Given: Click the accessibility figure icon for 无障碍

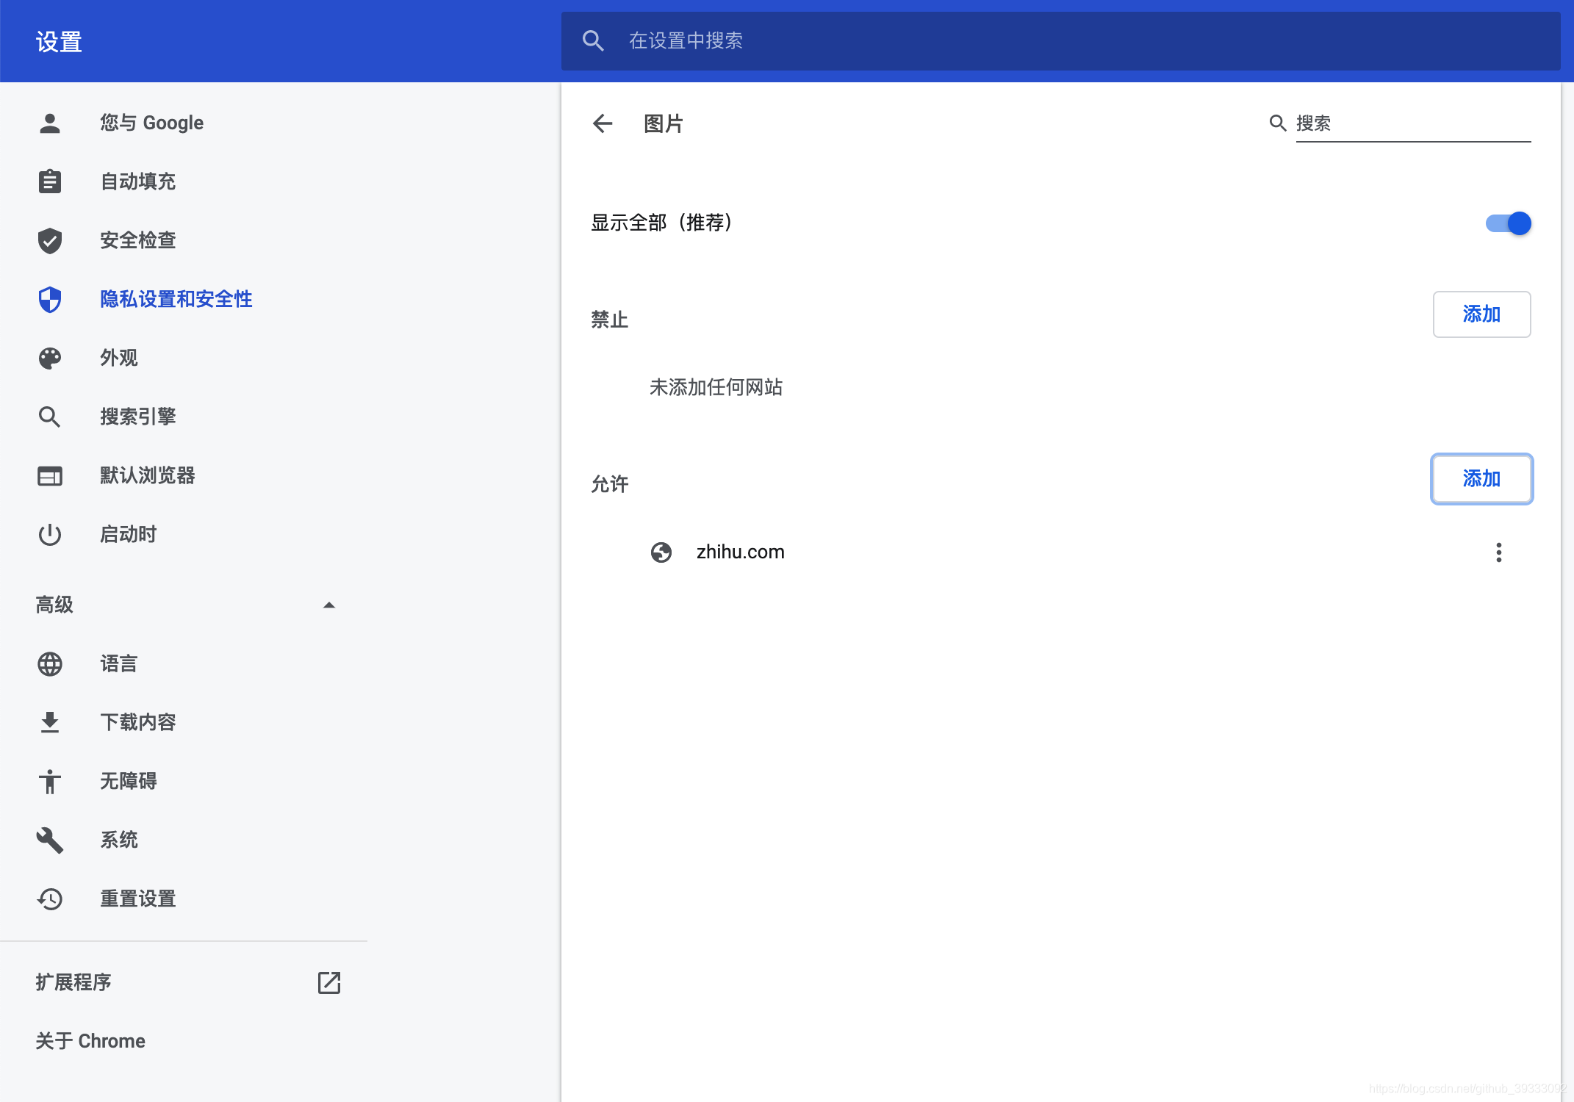Looking at the screenshot, I should pos(50,781).
